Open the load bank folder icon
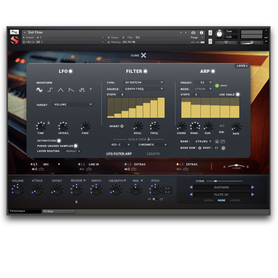The image size is (278, 278). click(223, 141)
